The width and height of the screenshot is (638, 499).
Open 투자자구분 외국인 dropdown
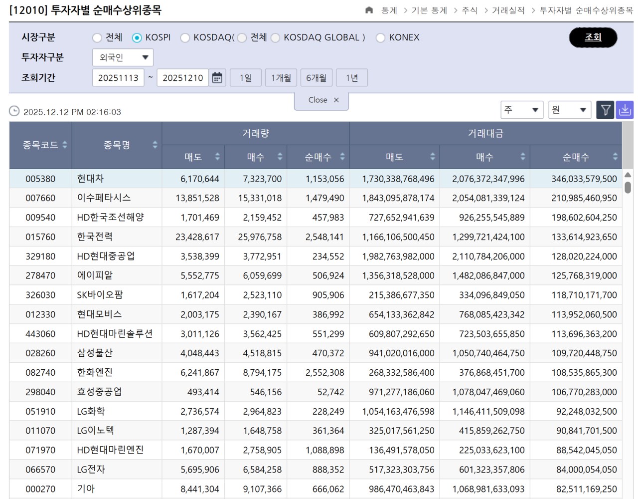click(123, 57)
